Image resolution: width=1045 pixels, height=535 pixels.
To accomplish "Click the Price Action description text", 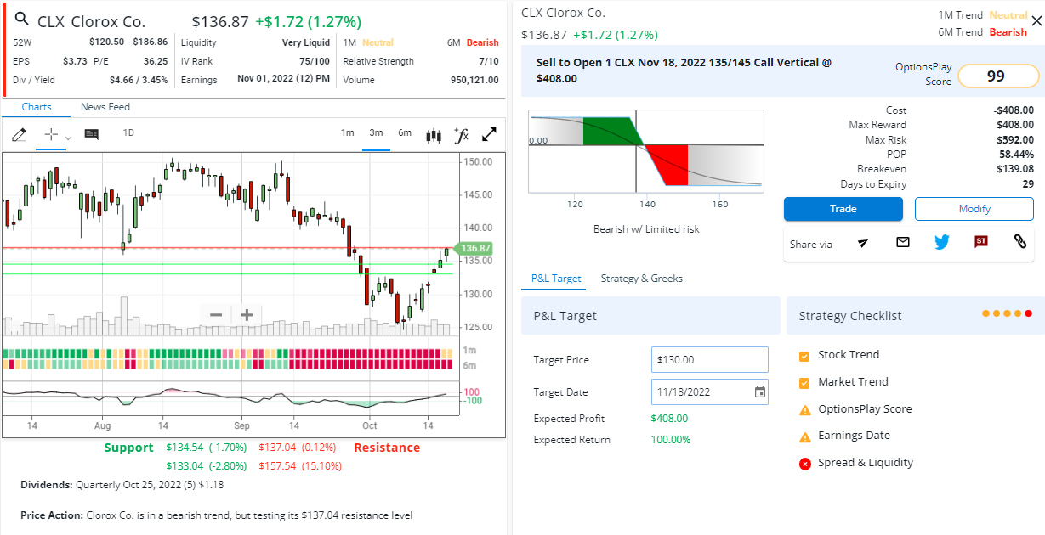I will coord(216,515).
